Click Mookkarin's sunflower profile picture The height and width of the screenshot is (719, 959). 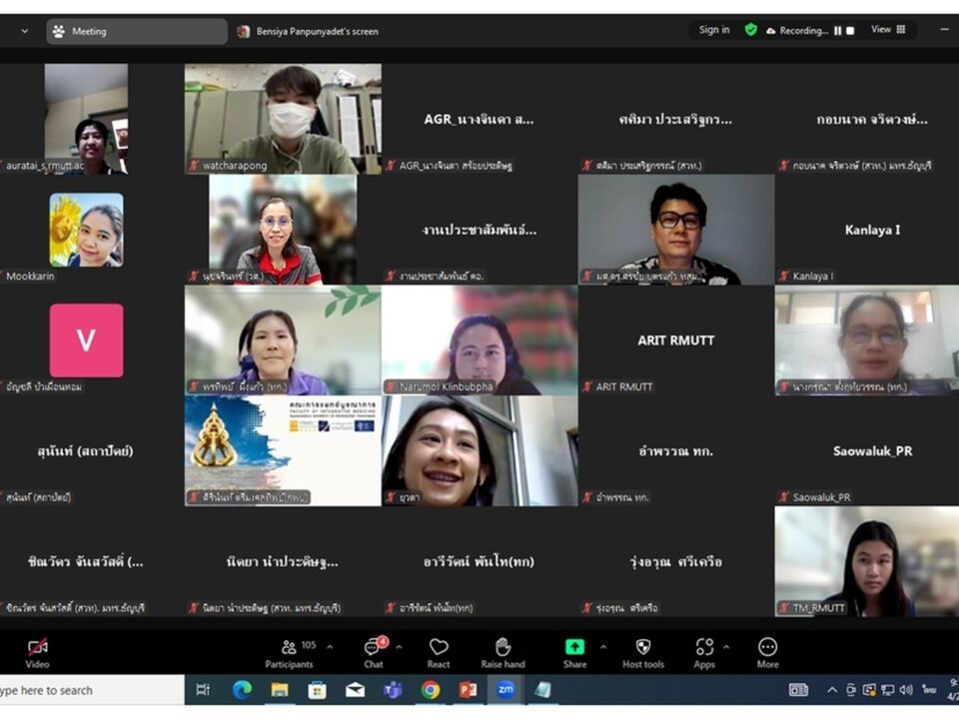[86, 230]
